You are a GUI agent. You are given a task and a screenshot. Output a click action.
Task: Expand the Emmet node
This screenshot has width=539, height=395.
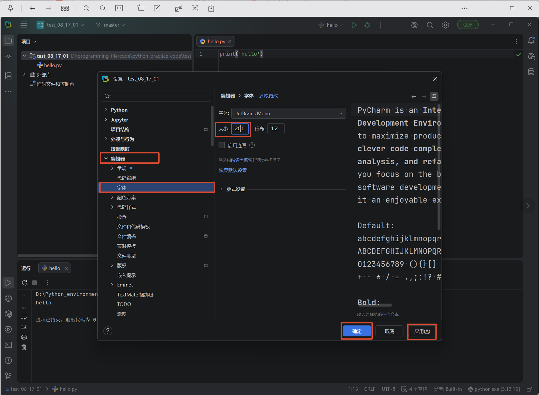click(x=112, y=285)
